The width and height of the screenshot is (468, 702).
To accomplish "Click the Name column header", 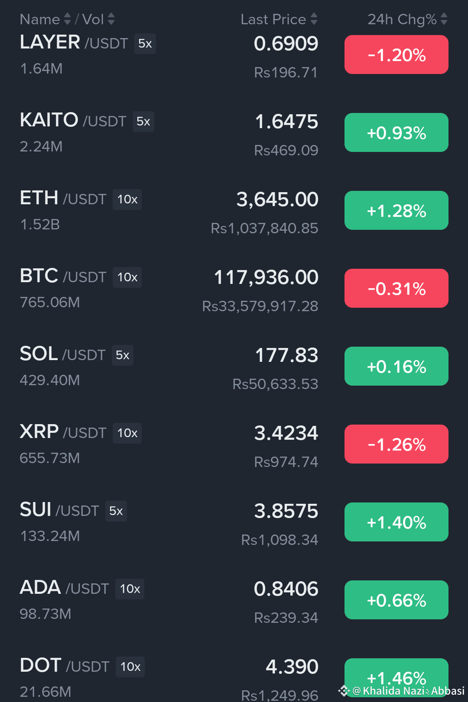I will 40,19.
